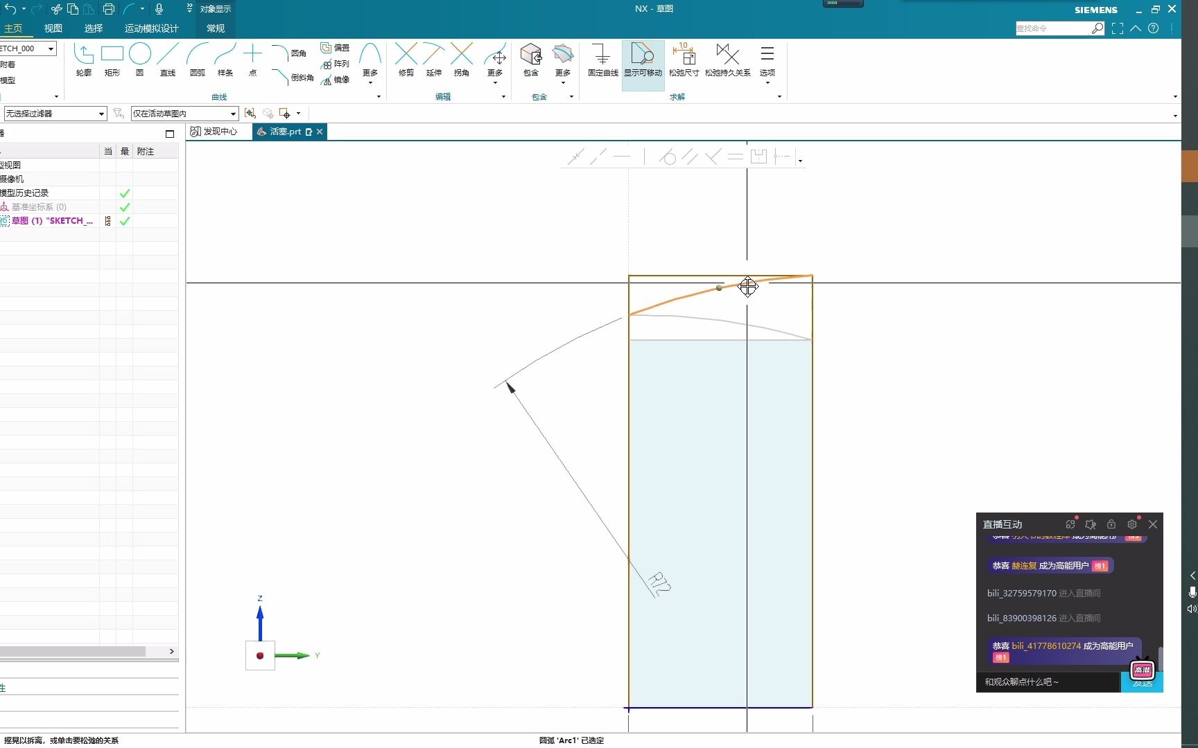Viewport: 1198px width, 748px height.
Task: Click the 固定曲线 fix curve tool
Action: click(602, 60)
